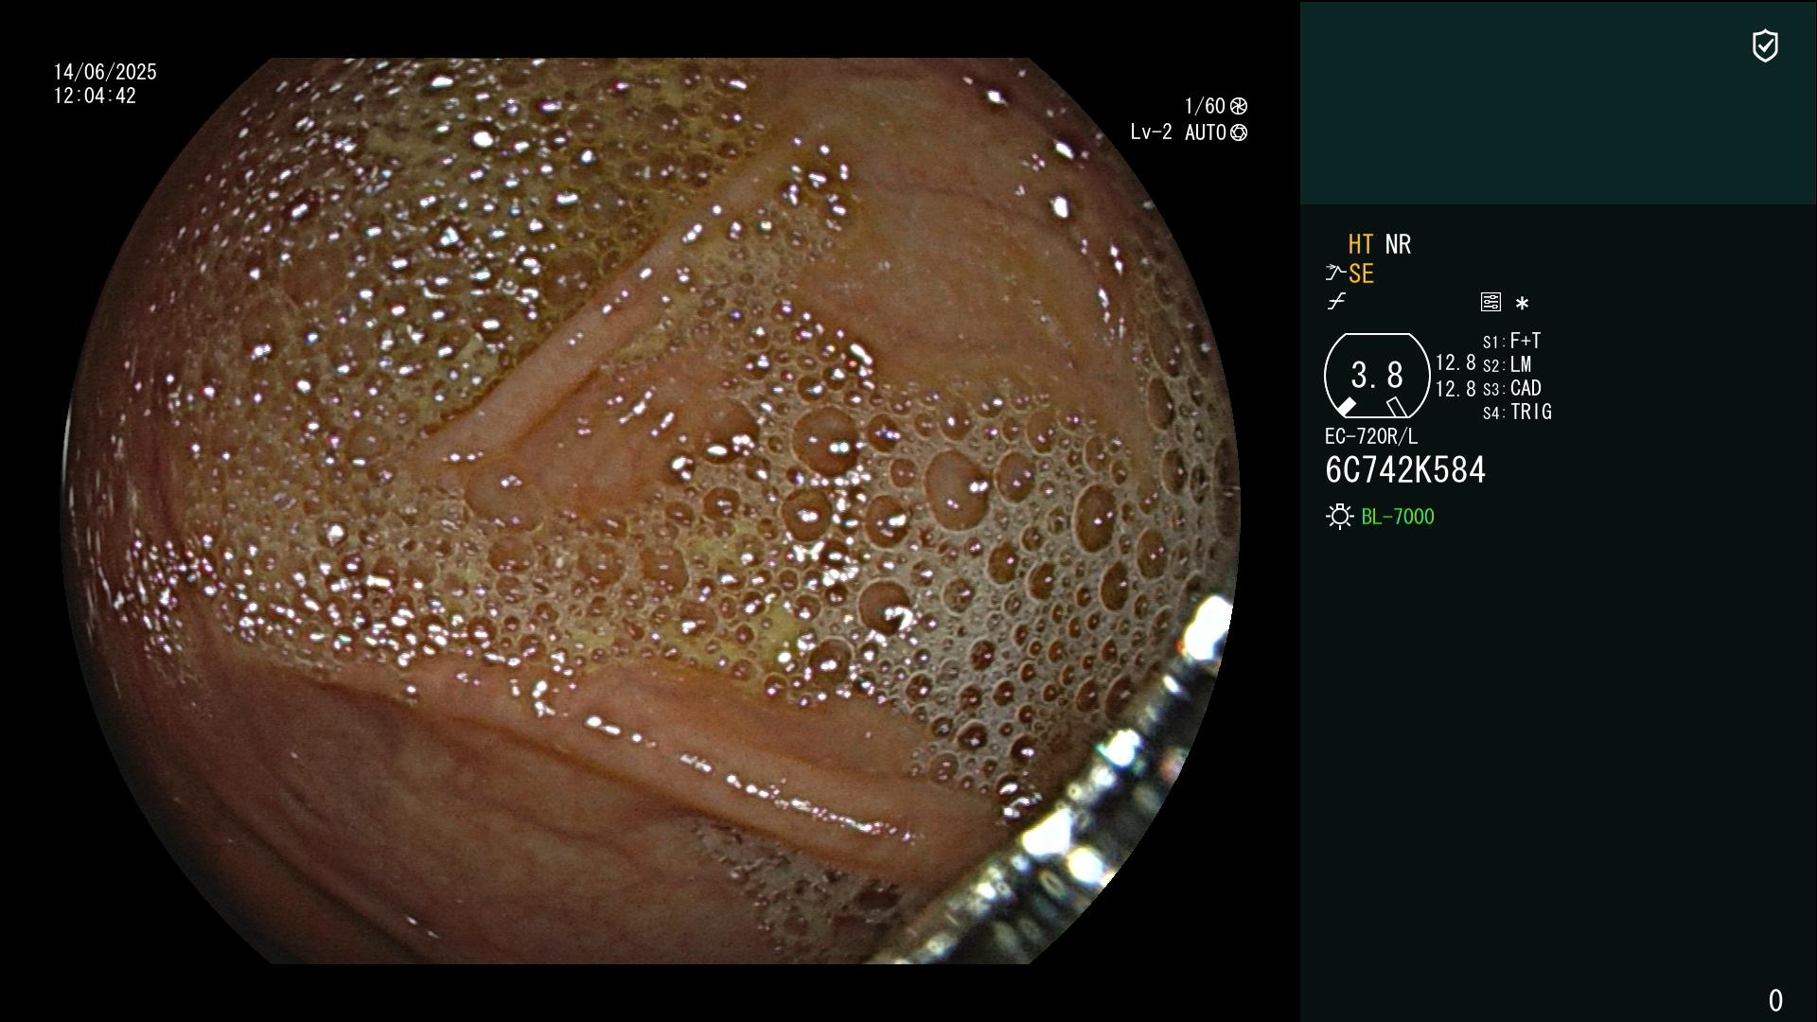
Task: Click the asterisk indicator icon
Action: tap(1522, 304)
